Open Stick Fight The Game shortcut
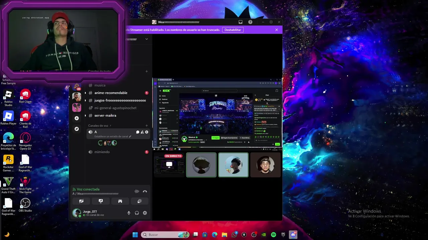 click(x=25, y=185)
